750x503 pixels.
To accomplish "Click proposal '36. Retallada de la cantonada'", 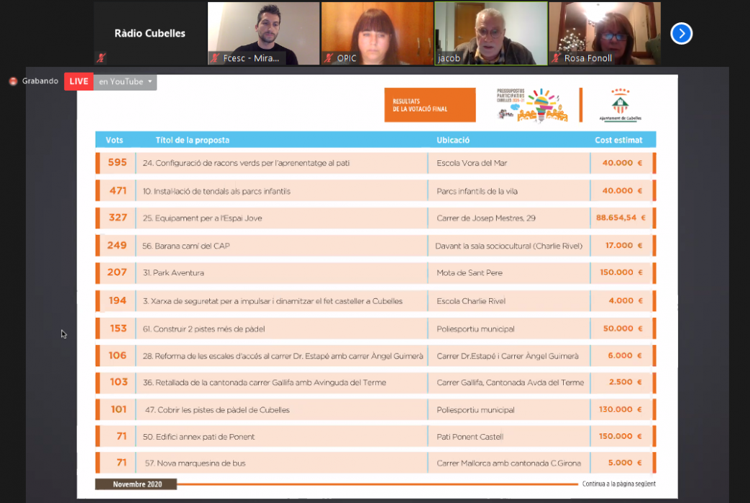I will (264, 382).
